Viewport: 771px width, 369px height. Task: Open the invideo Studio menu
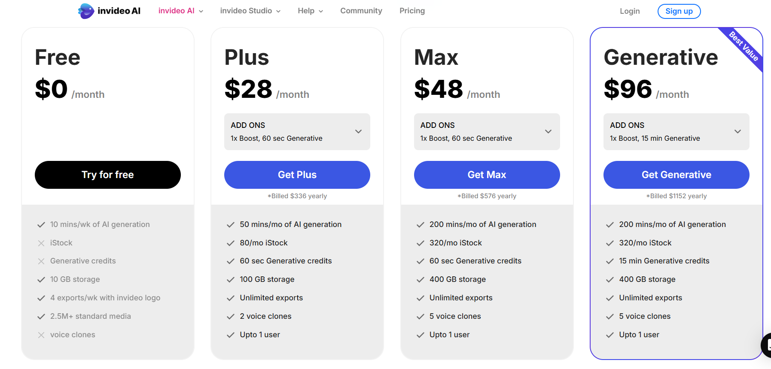250,11
